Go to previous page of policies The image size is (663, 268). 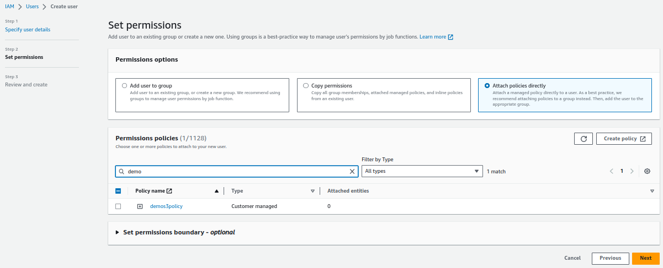click(x=612, y=171)
